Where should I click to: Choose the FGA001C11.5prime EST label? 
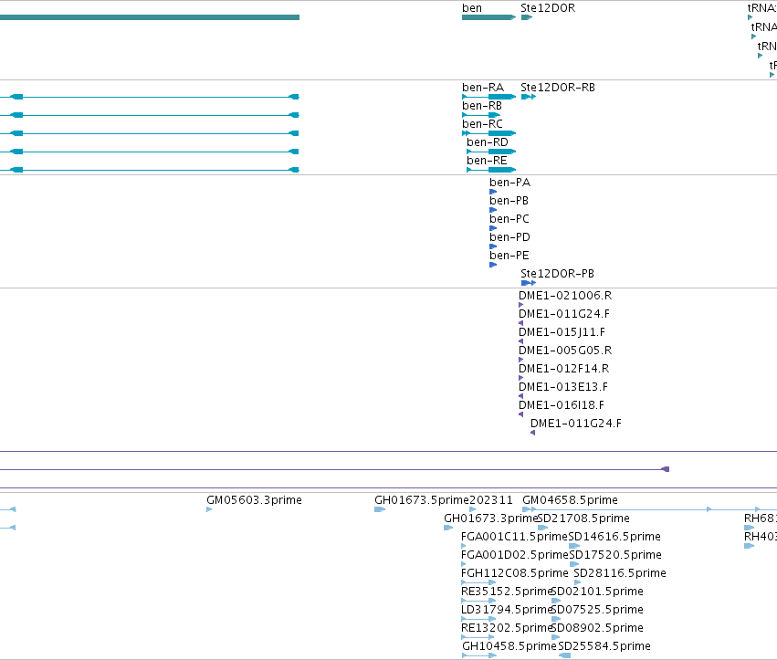point(514,537)
